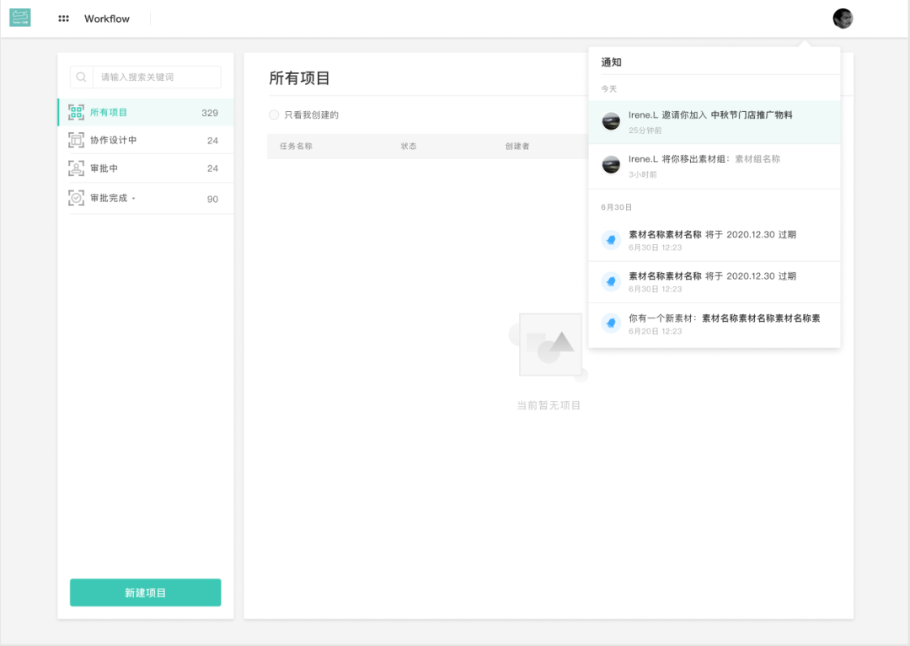Click the 协作设计中 sidebar icon
Viewport: 910px width, 646px height.
tap(76, 140)
